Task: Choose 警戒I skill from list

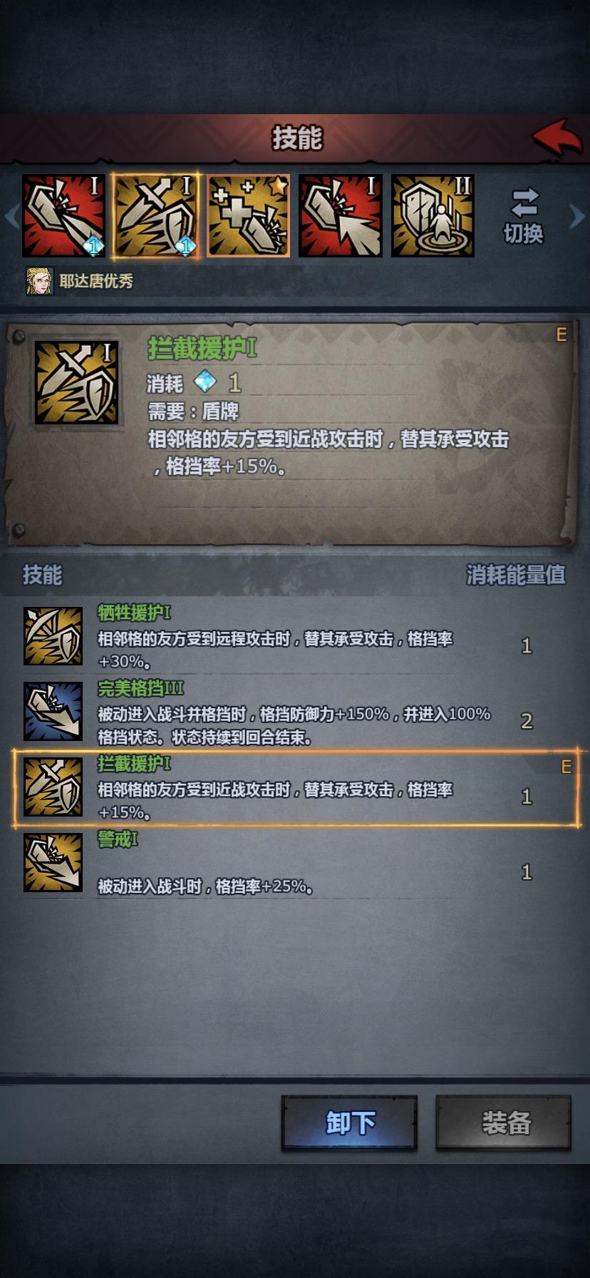Action: (295, 864)
